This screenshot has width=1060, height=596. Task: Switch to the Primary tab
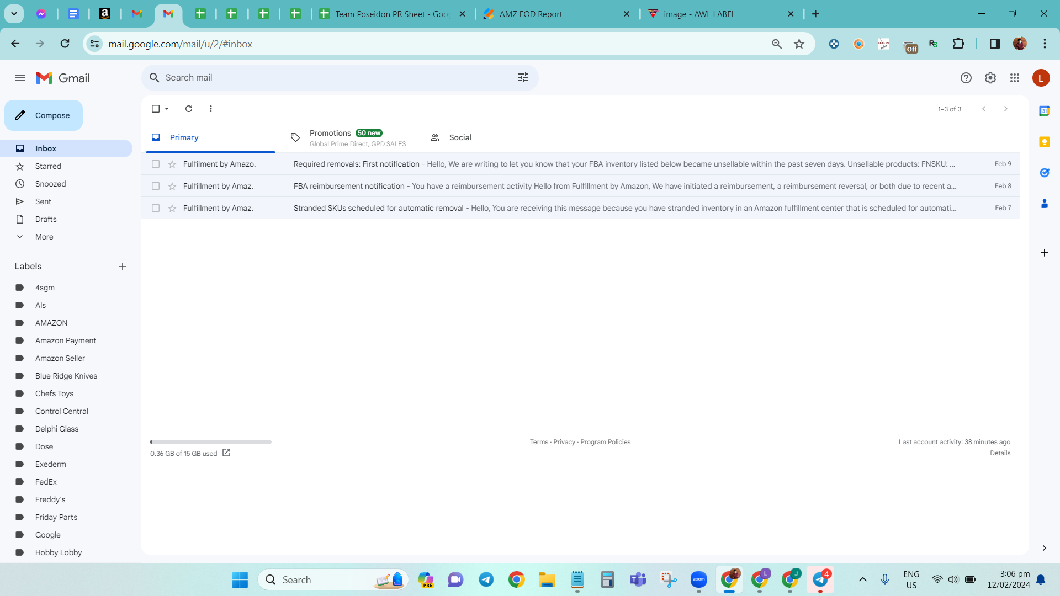coord(210,137)
